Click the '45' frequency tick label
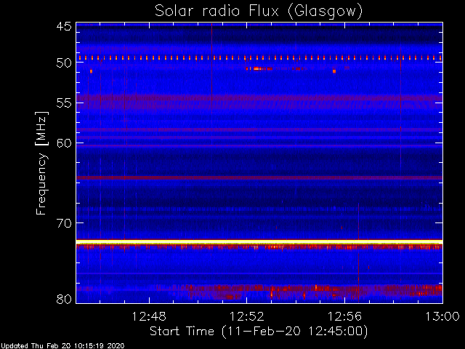The width and height of the screenshot is (465, 349). tap(64, 27)
